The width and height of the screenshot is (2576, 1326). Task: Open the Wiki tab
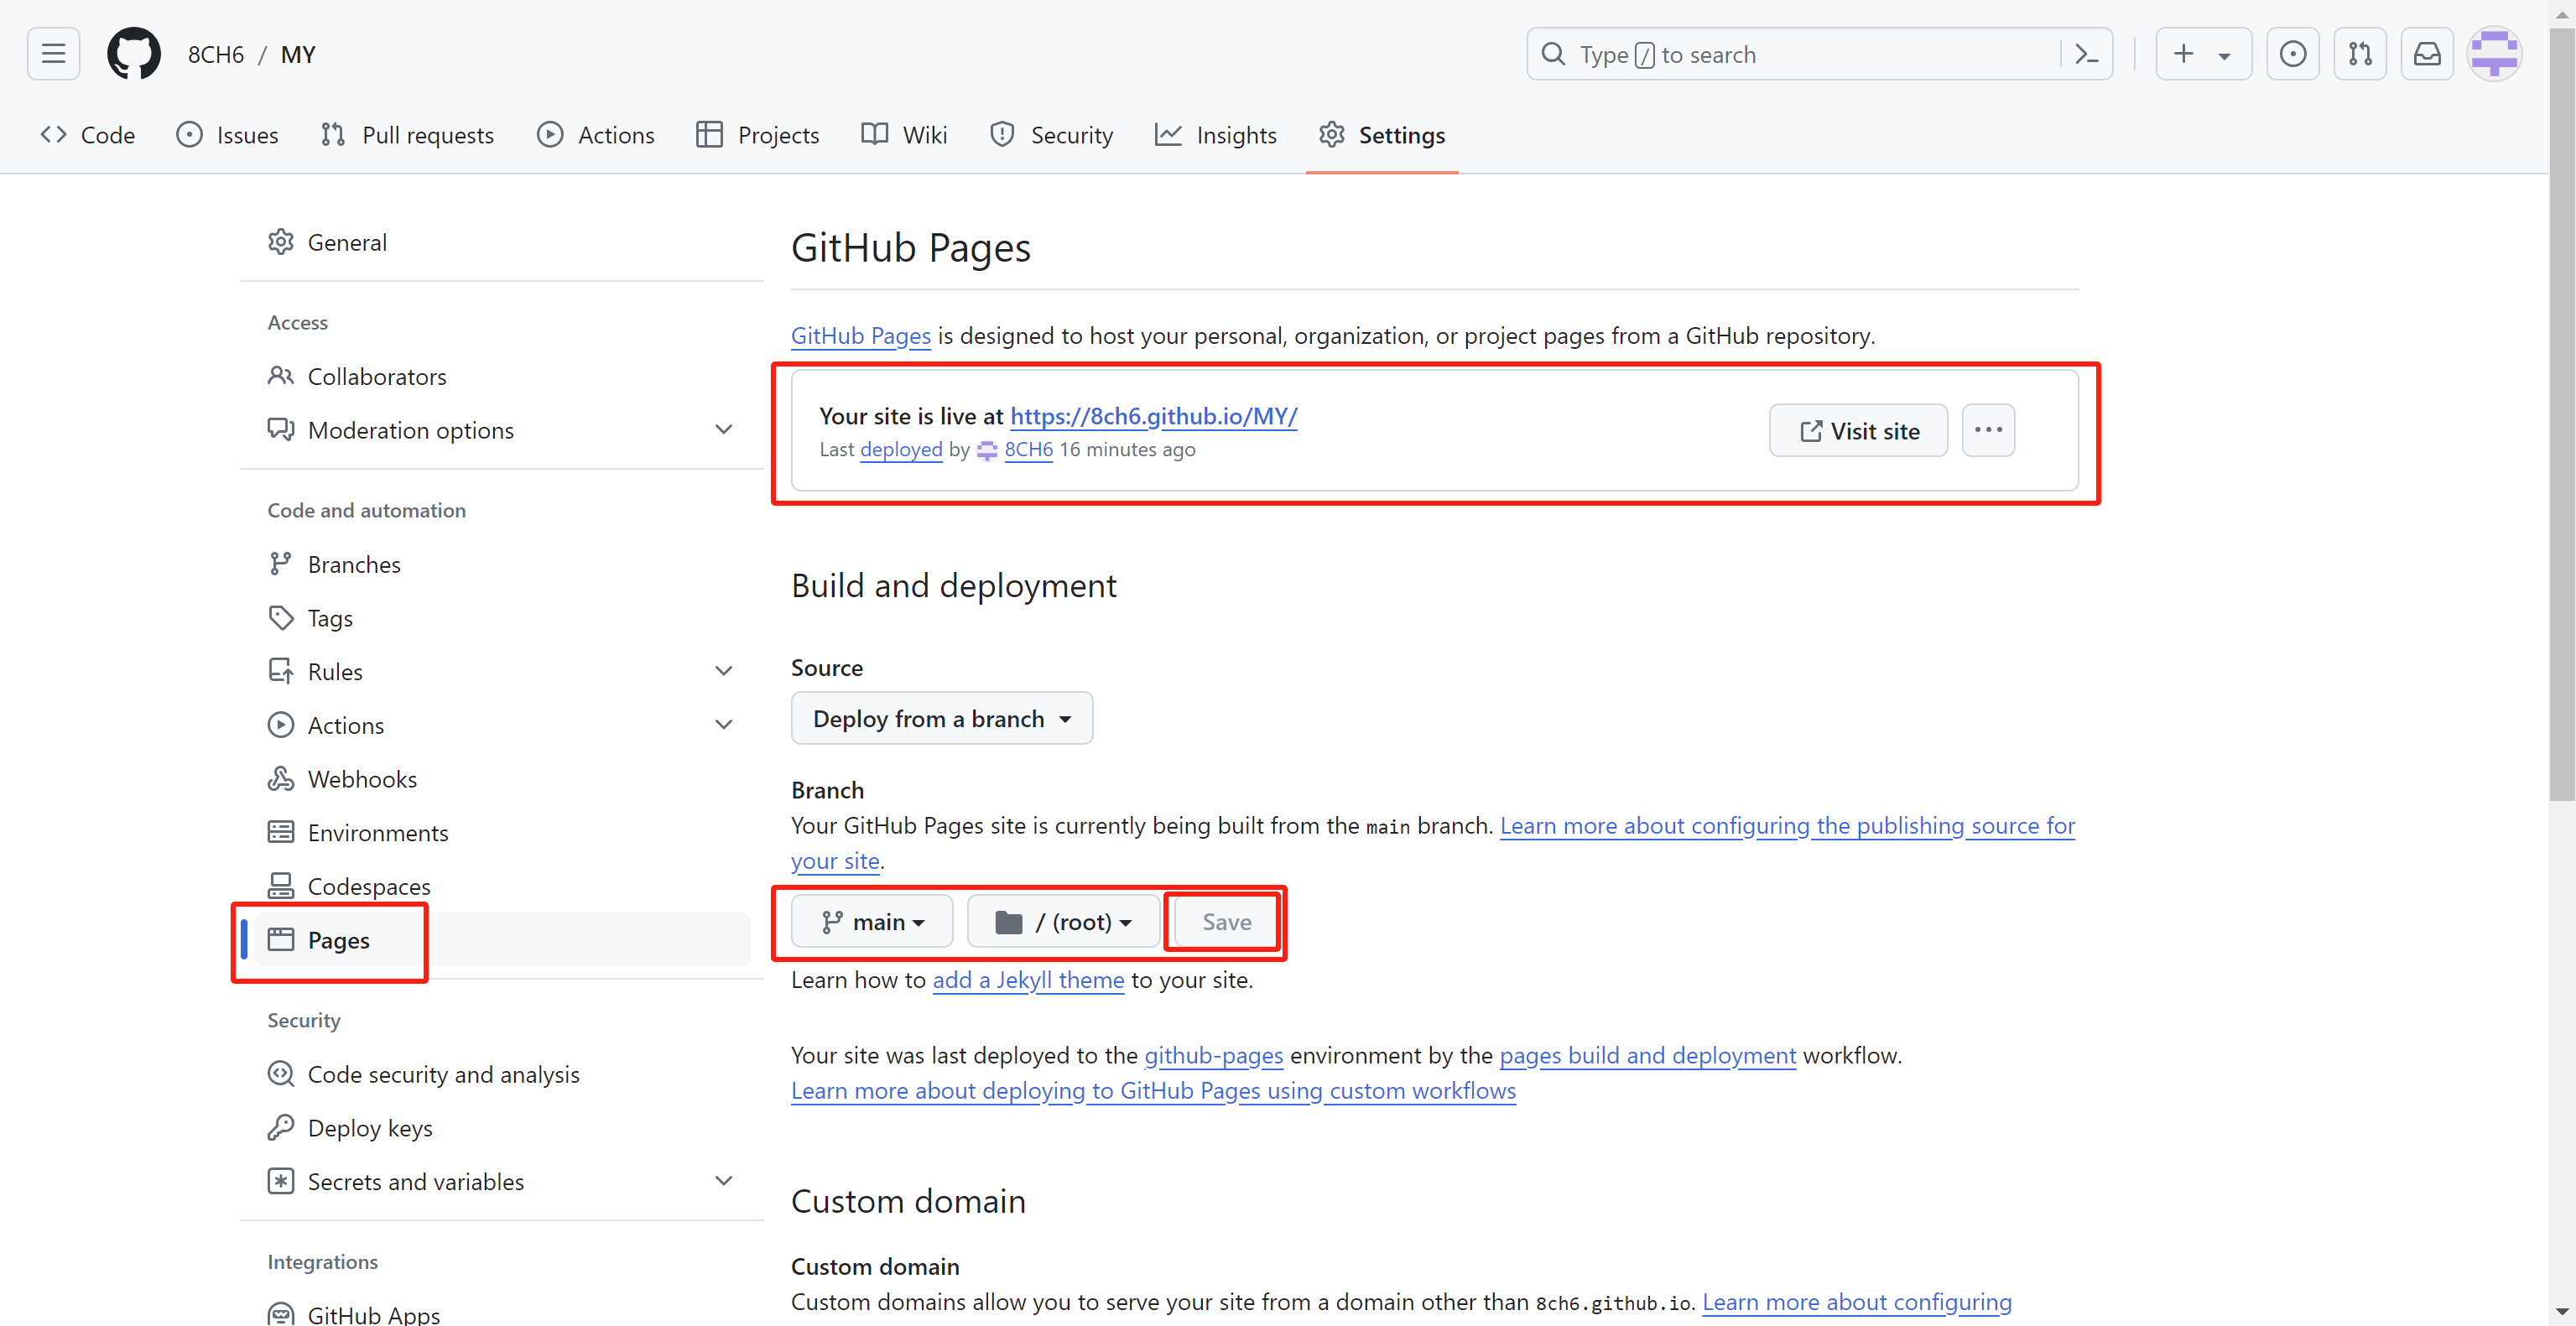click(x=904, y=134)
